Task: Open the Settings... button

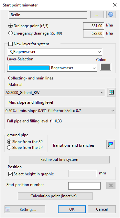Action: click(25, 209)
